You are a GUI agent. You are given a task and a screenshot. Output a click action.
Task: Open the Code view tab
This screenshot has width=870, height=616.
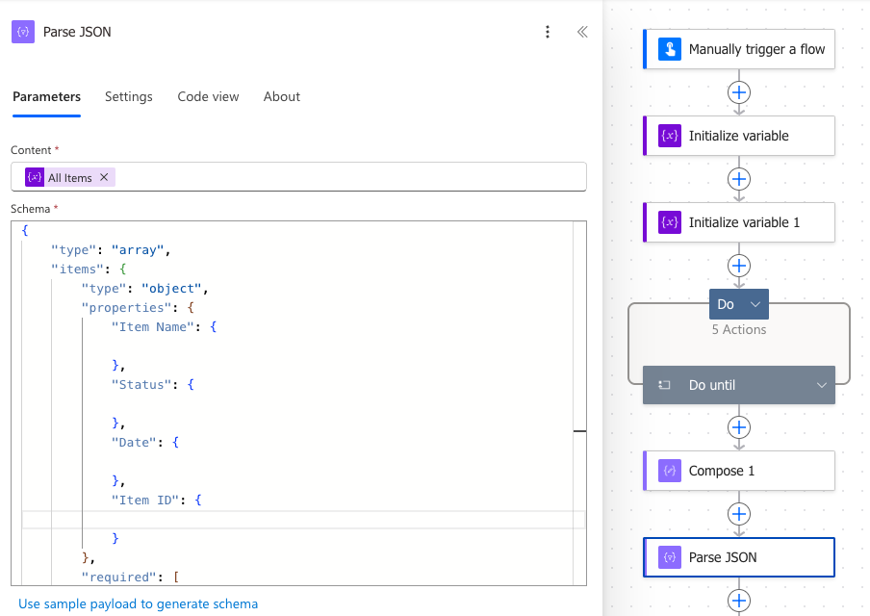coord(208,96)
